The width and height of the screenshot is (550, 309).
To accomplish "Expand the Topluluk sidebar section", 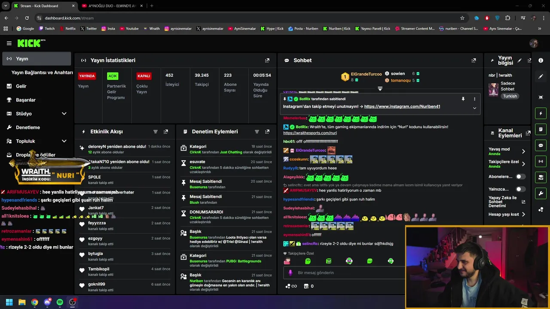I will pyautogui.click(x=64, y=141).
